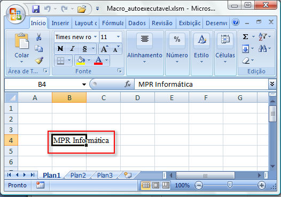Select the Plan2 sheet tab
The height and width of the screenshot is (197, 281).
(78, 175)
